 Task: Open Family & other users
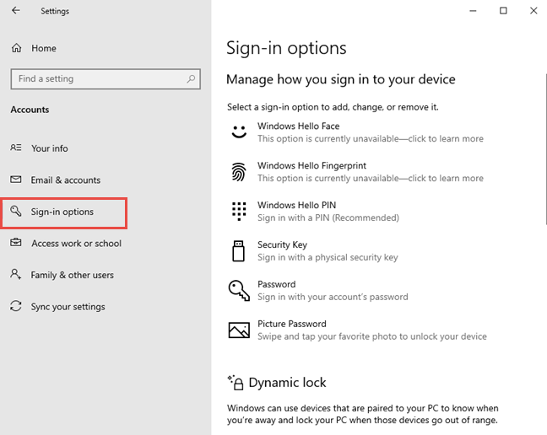click(x=73, y=275)
